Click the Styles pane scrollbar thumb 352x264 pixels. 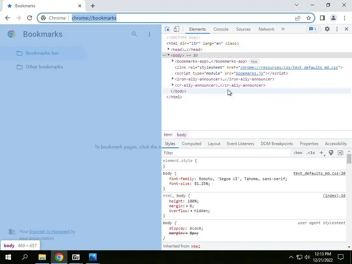pos(349,158)
